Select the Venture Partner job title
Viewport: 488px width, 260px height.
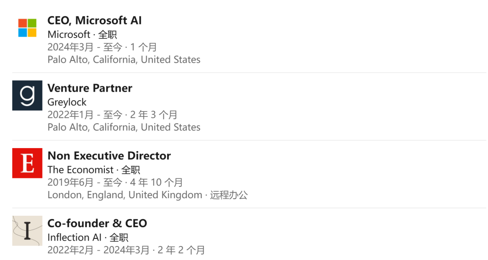tap(90, 88)
